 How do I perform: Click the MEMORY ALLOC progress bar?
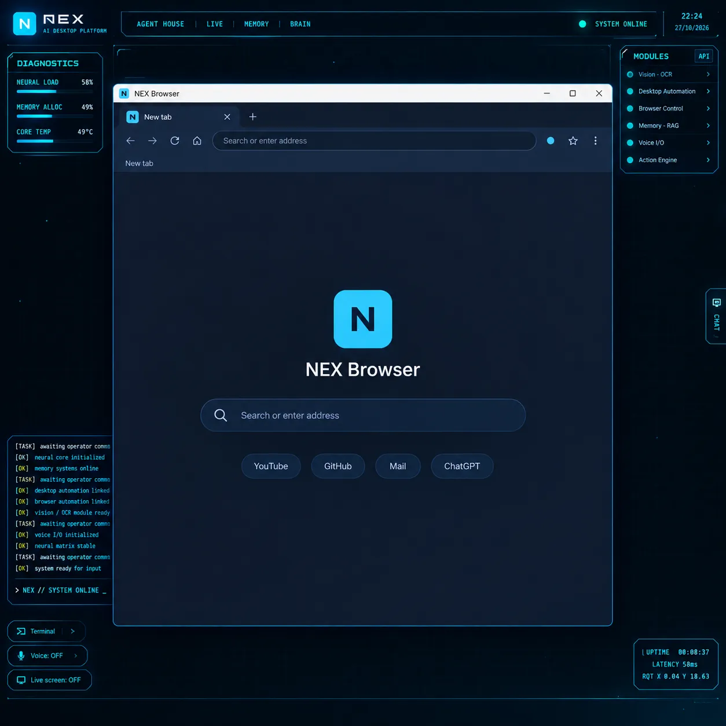(x=54, y=116)
